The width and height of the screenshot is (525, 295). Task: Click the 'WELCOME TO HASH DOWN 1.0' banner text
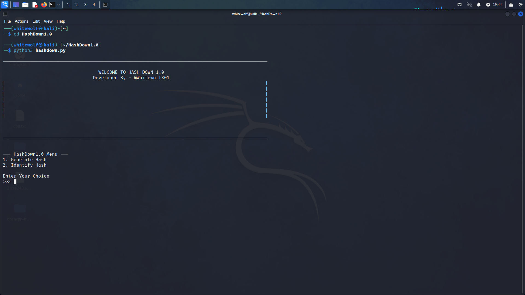[131, 72]
